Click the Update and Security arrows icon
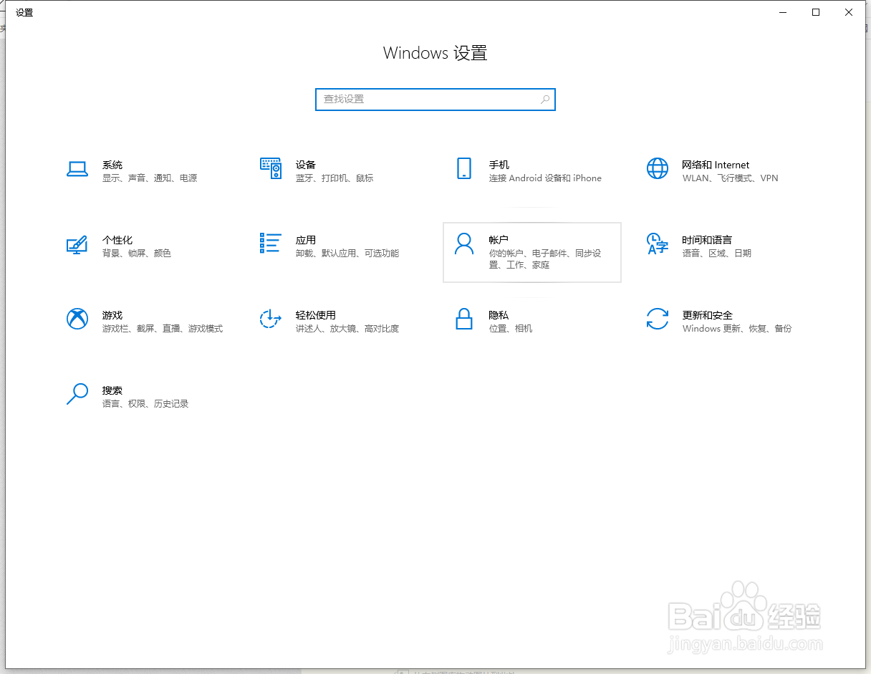 click(x=657, y=319)
